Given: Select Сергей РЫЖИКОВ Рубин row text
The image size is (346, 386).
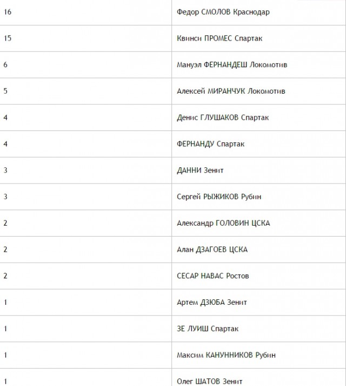Looking at the screenshot, I should click(x=219, y=197).
